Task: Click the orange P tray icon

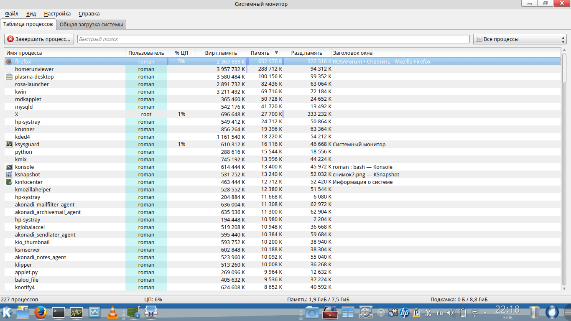Action: (x=416, y=313)
